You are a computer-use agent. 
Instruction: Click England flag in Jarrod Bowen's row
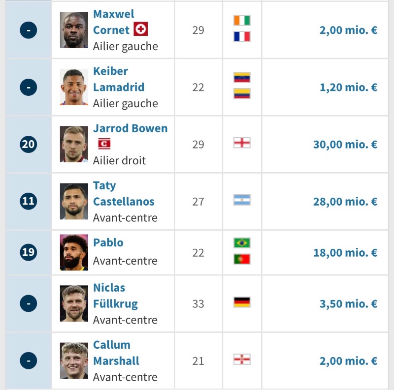tap(242, 143)
